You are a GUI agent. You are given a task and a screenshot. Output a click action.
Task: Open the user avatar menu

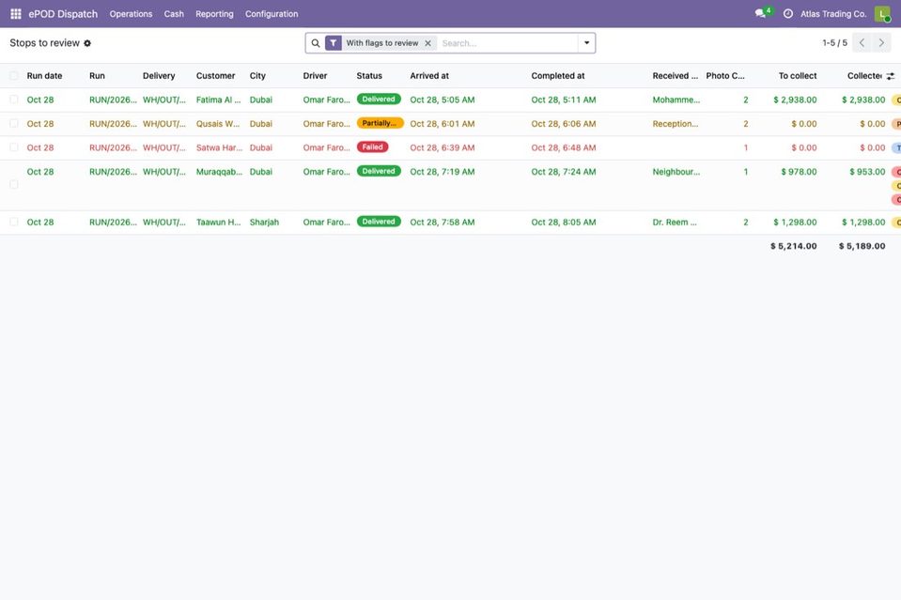(x=882, y=14)
